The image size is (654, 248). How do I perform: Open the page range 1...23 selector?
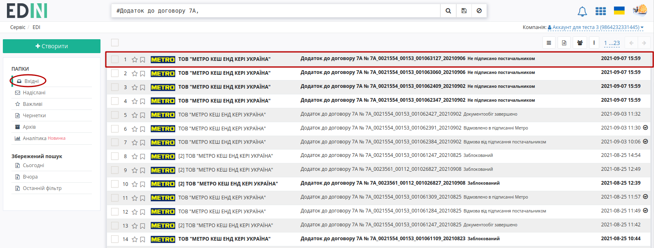pyautogui.click(x=612, y=43)
